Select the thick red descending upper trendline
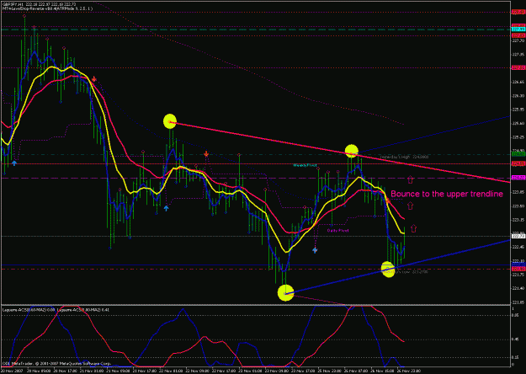 pyautogui.click(x=340, y=152)
